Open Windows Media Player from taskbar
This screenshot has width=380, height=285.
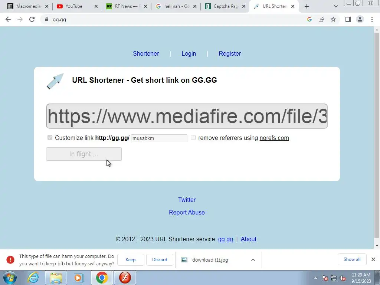pos(78,278)
